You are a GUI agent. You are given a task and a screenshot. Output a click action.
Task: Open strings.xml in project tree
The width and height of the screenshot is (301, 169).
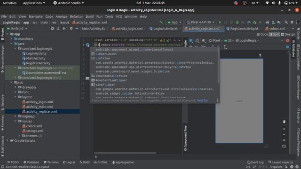(34, 131)
